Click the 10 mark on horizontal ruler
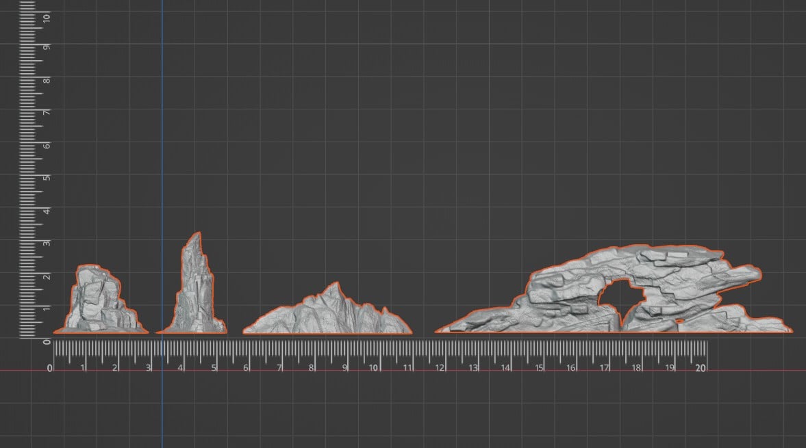The height and width of the screenshot is (448, 806). 374,368
